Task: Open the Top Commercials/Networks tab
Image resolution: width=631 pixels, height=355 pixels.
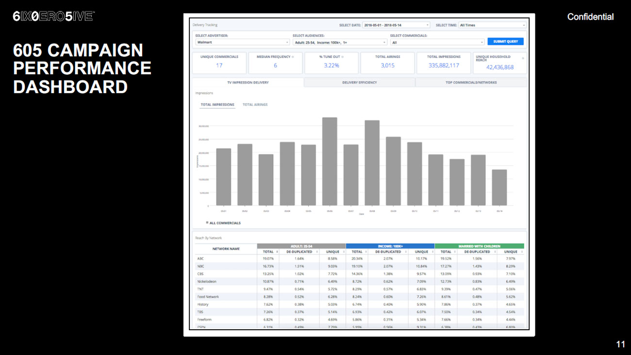Action: 471,83
